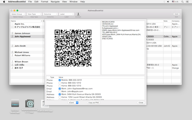Select the John Smith contact
Viewport: 192px width, 120px height.
[x=20, y=46]
